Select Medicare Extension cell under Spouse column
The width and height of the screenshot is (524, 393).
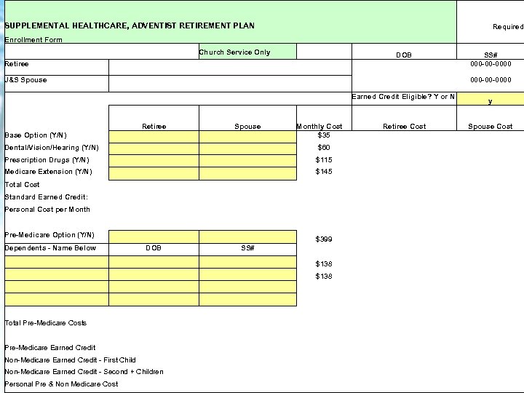click(247, 173)
